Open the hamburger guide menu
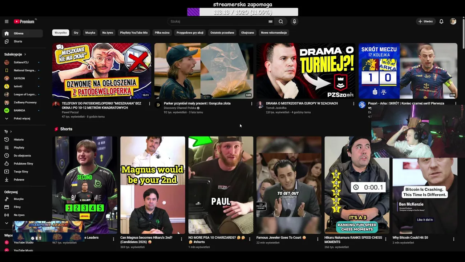 7,21
